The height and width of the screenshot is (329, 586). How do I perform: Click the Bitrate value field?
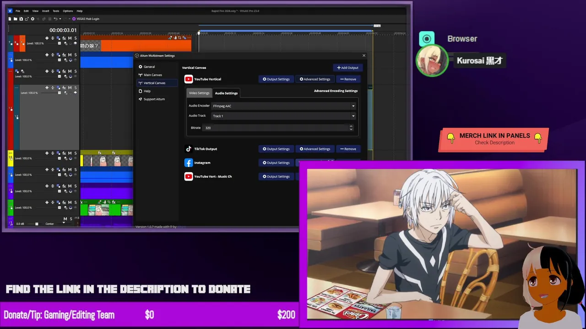(x=275, y=128)
